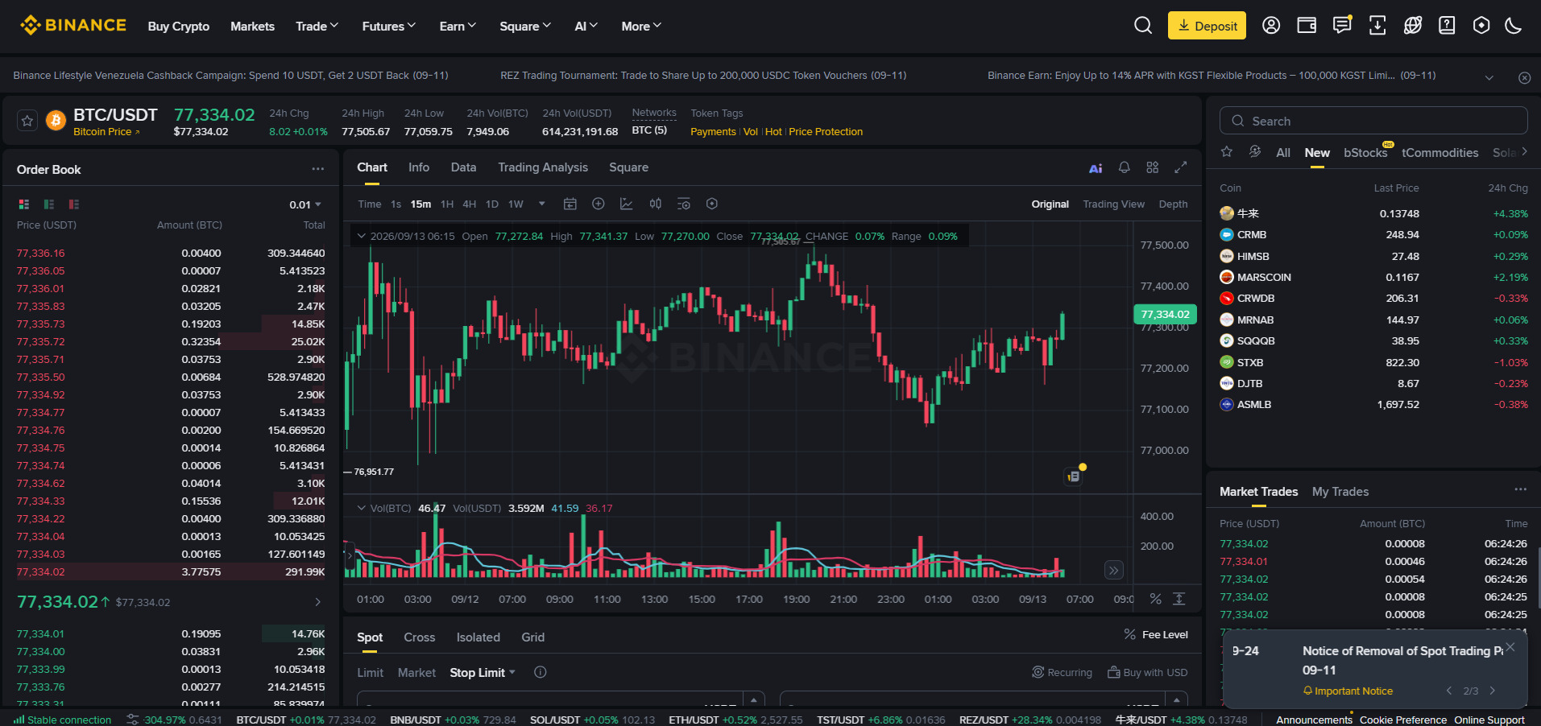
Task: Show only bids order book view
Action: (x=49, y=204)
